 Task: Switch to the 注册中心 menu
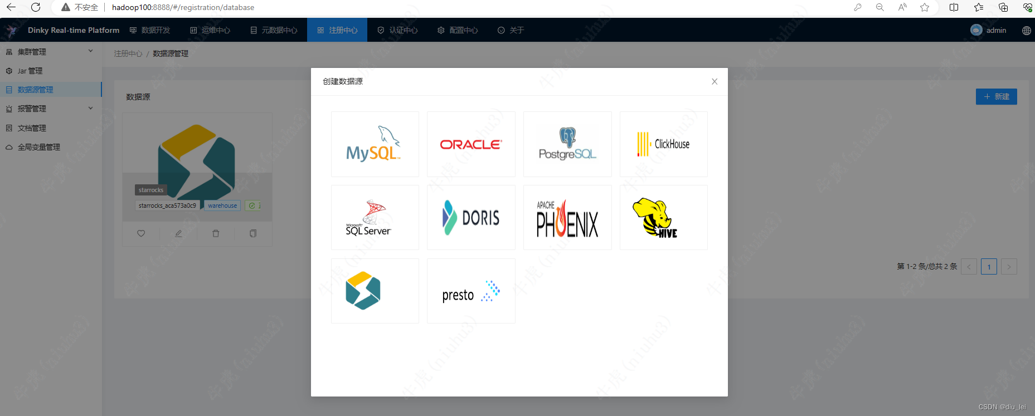pos(337,30)
